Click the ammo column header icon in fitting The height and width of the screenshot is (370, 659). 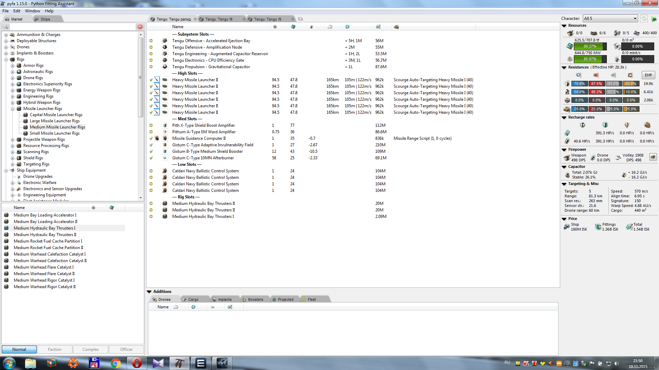point(396,27)
